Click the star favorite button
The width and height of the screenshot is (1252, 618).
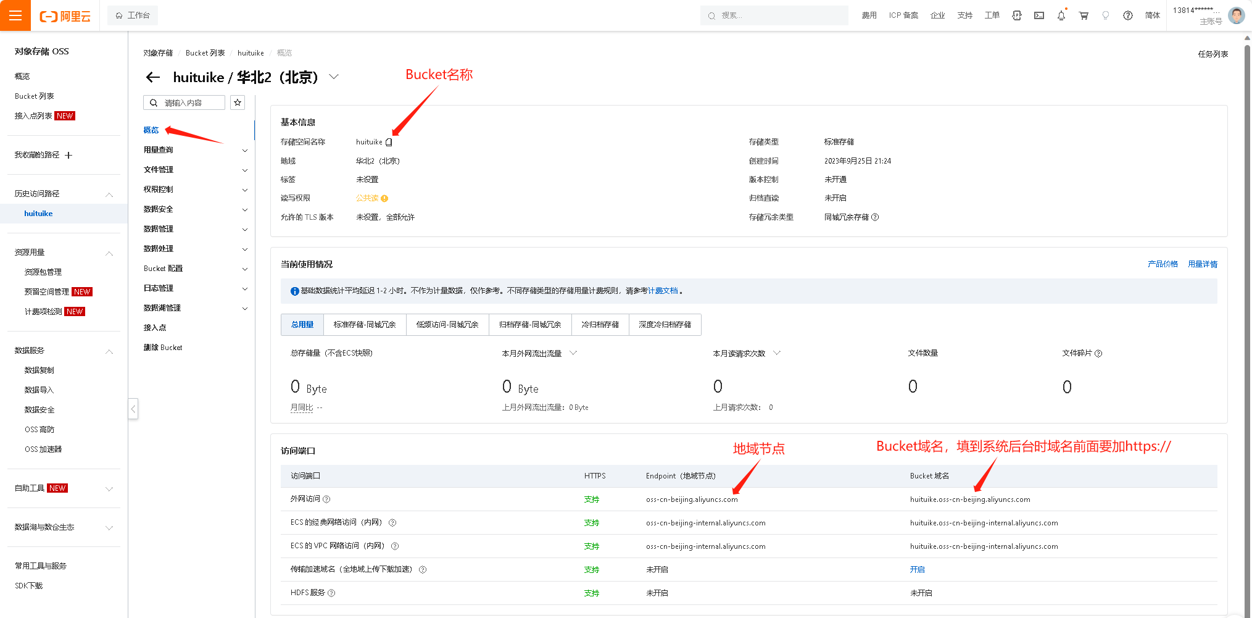coord(238,102)
